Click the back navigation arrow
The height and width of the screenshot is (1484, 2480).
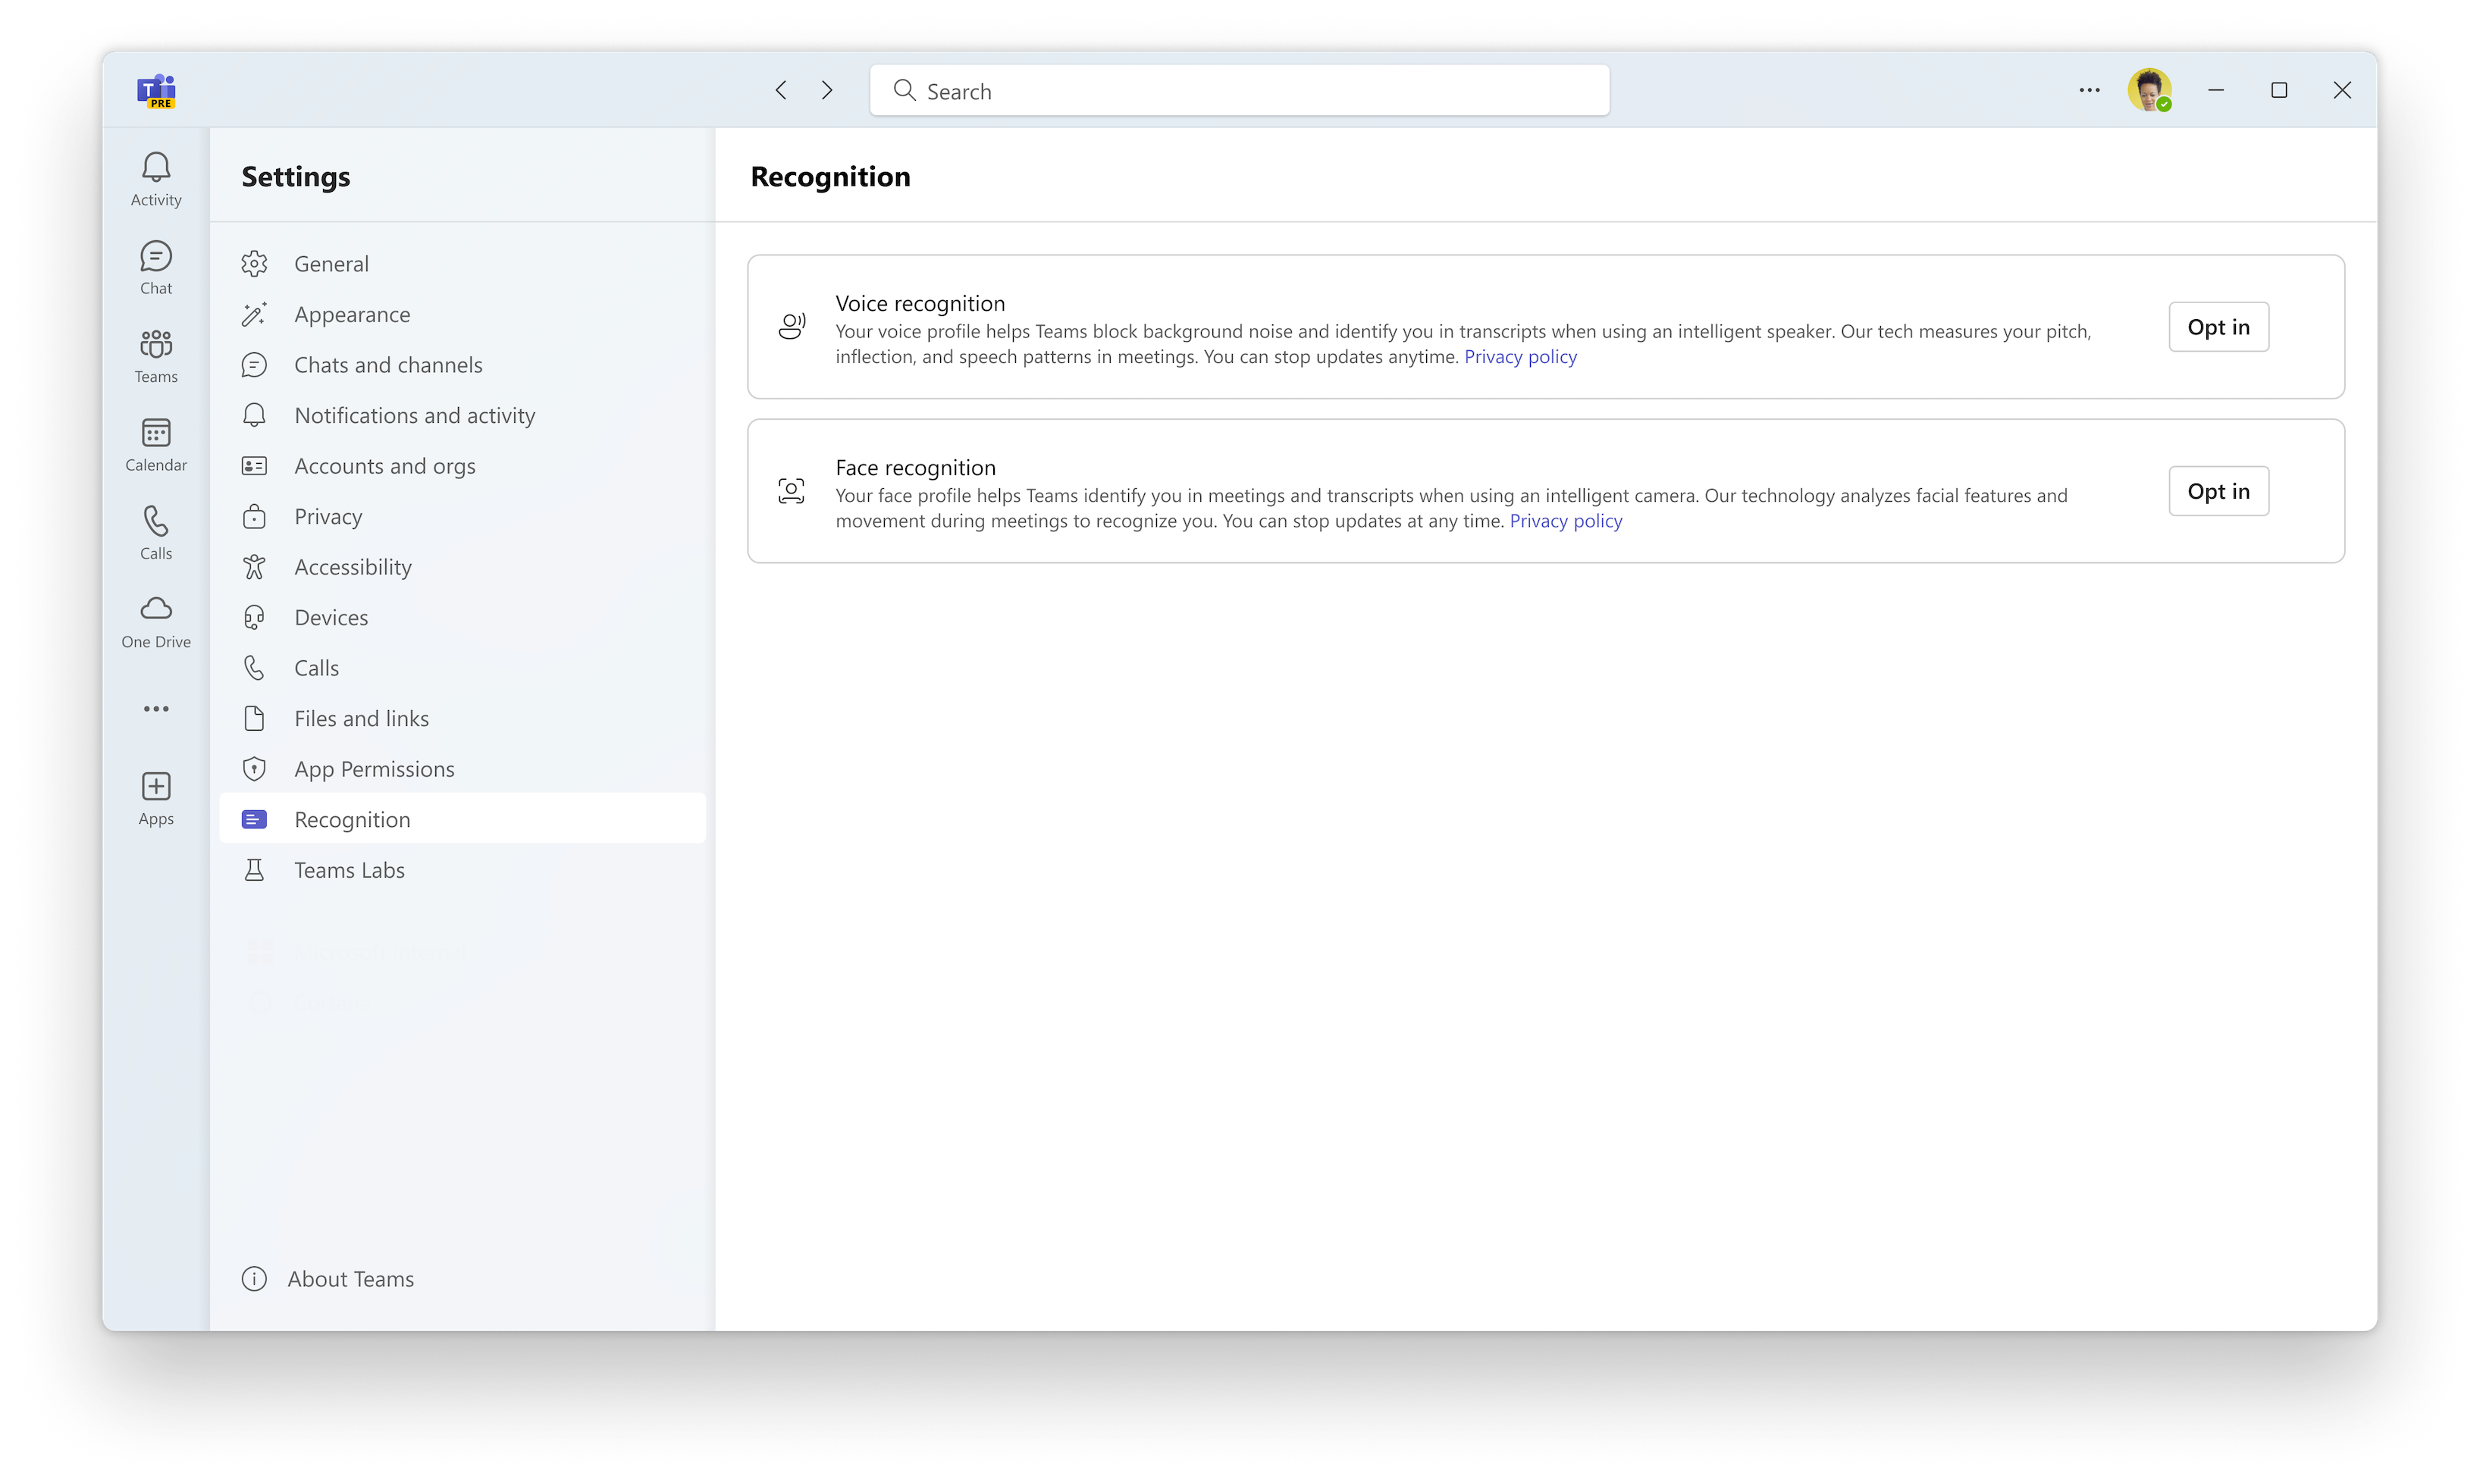780,90
